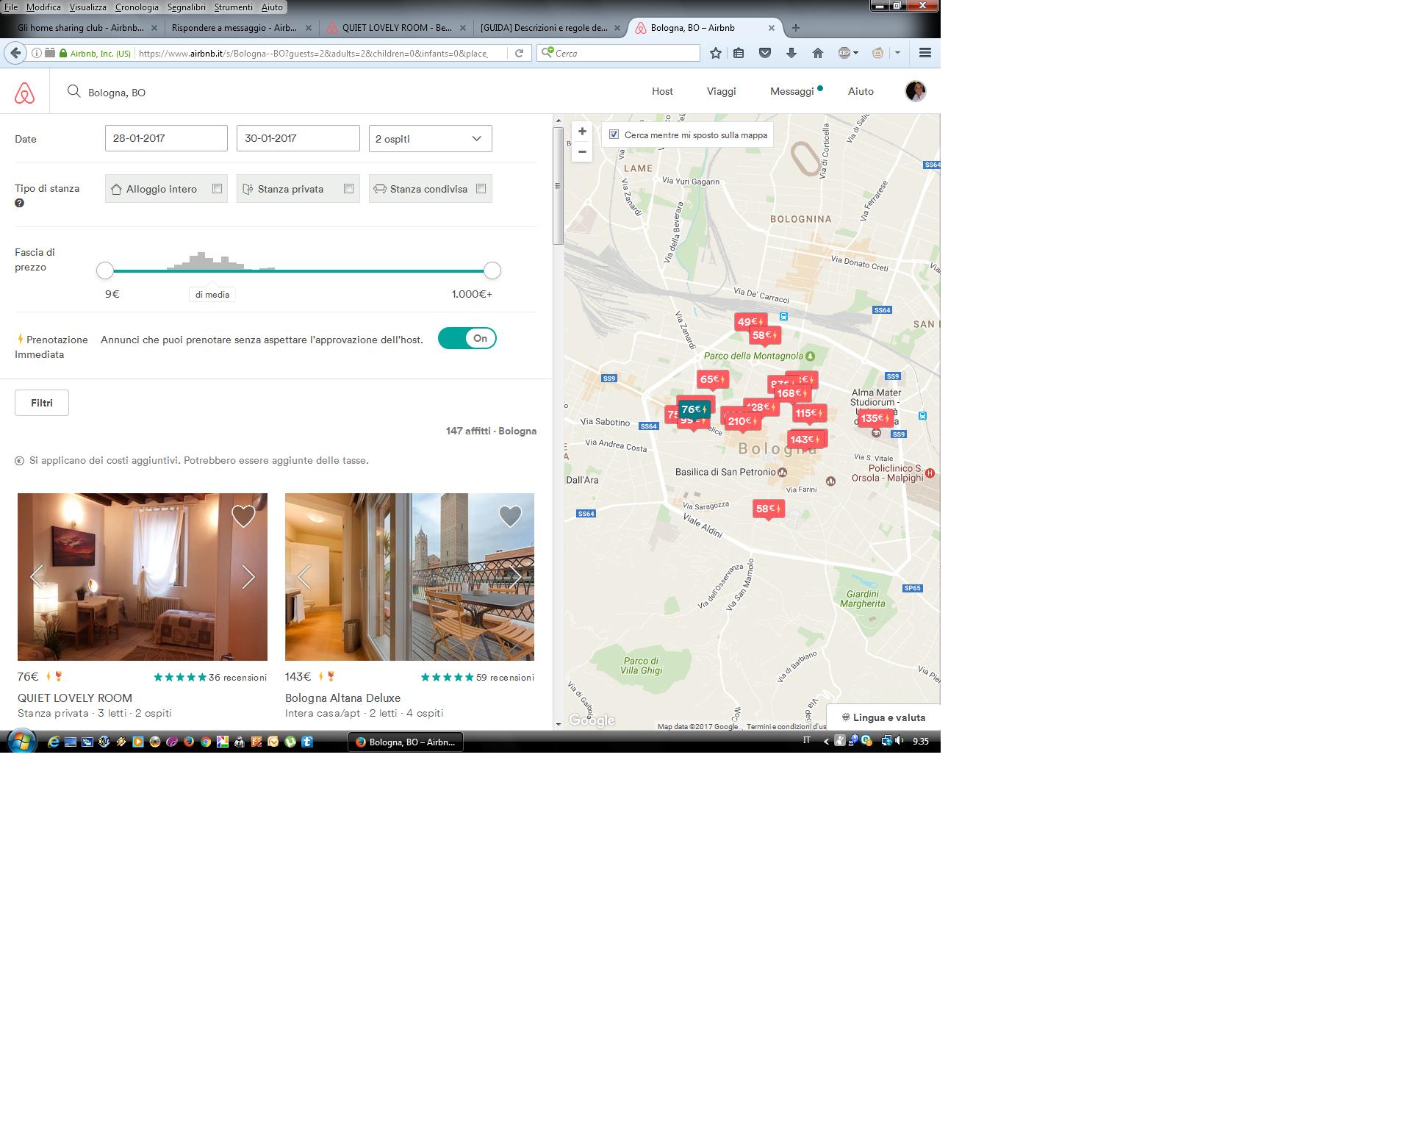Screen dimensions: 1411x1129
Task: Save QUIET LOVELY ROOM with heart icon
Action: tap(243, 516)
